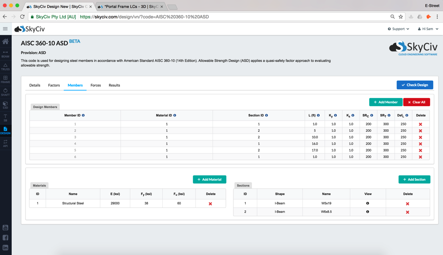Edit length value 17.0 for member 5

[x=315, y=150]
